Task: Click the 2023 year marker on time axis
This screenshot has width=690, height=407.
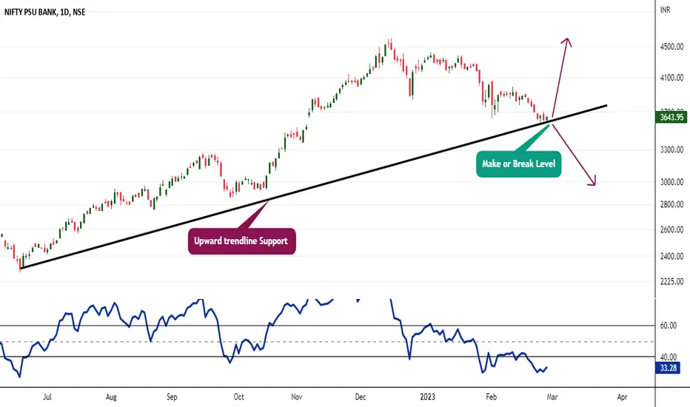Action: coord(427,397)
